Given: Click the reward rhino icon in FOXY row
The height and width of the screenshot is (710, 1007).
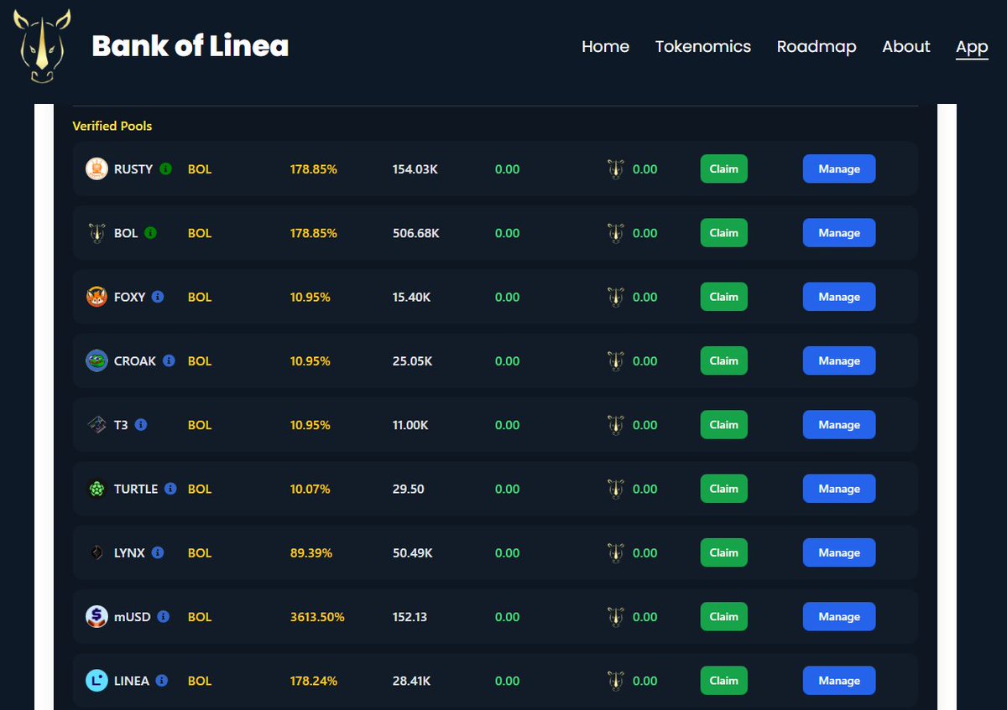Looking at the screenshot, I should click(x=616, y=298).
